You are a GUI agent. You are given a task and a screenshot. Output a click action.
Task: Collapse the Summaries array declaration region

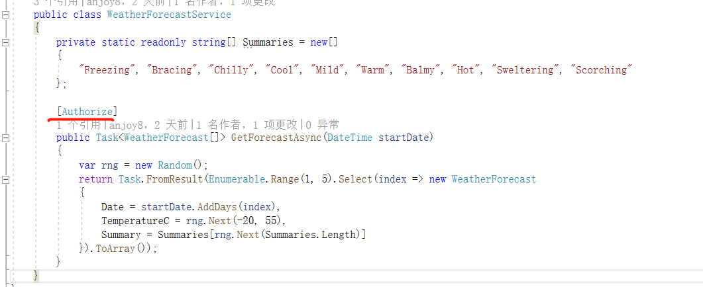click(x=6, y=42)
